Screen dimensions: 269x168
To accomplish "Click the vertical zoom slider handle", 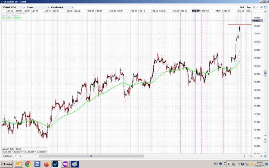I will click(x=265, y=142).
